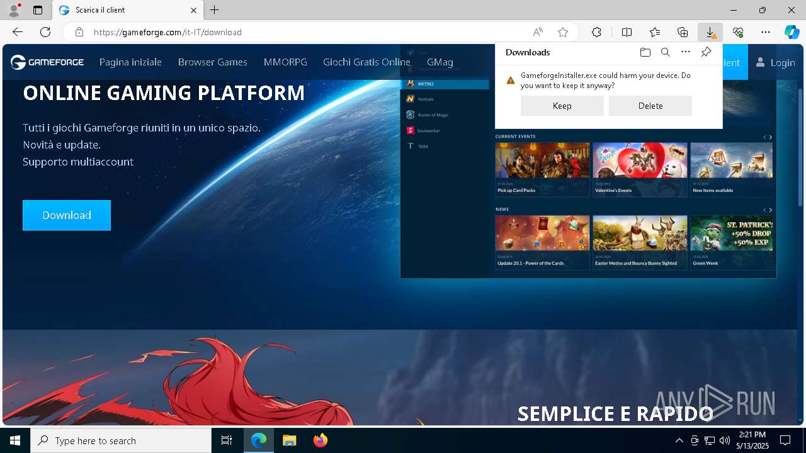The image size is (806, 453).
Task: Pin the Downloads panel
Action: pyautogui.click(x=706, y=52)
